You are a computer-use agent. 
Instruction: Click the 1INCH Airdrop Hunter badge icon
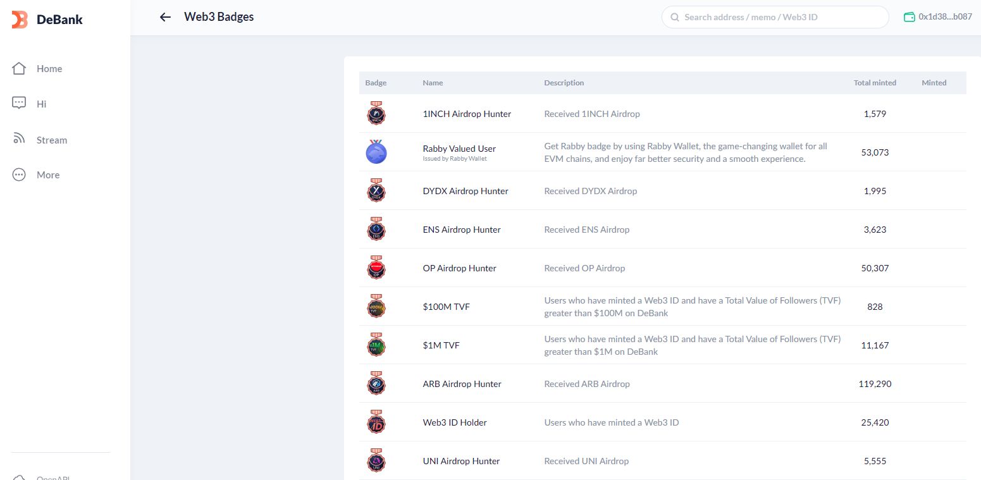coord(376,113)
